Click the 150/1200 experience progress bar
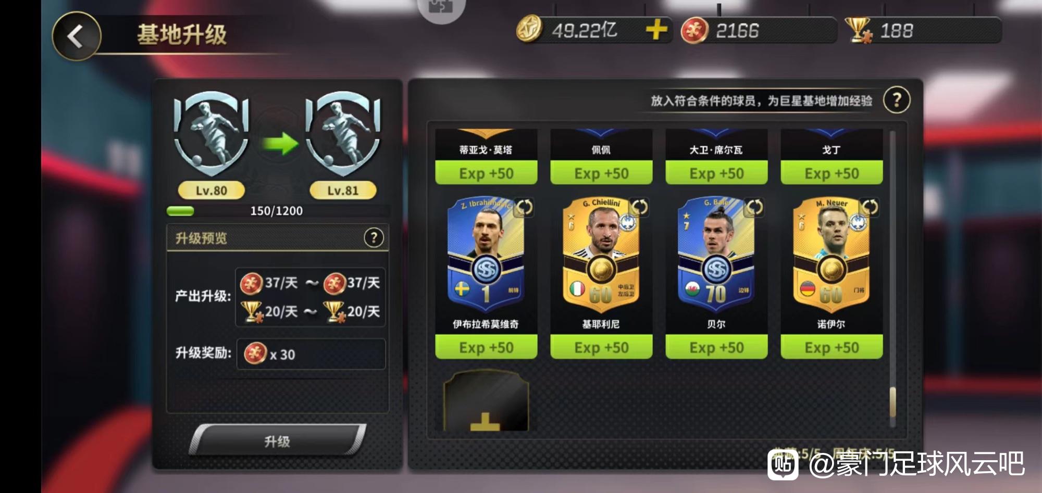 pos(278,211)
